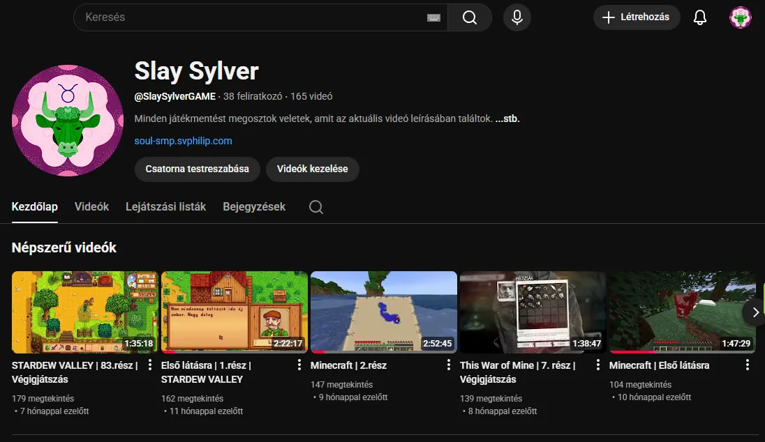Switch to the Videók tab
Screen dimensions: 765x442
click(x=91, y=206)
